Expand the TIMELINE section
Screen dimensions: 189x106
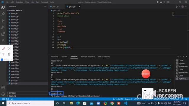pos(12,96)
